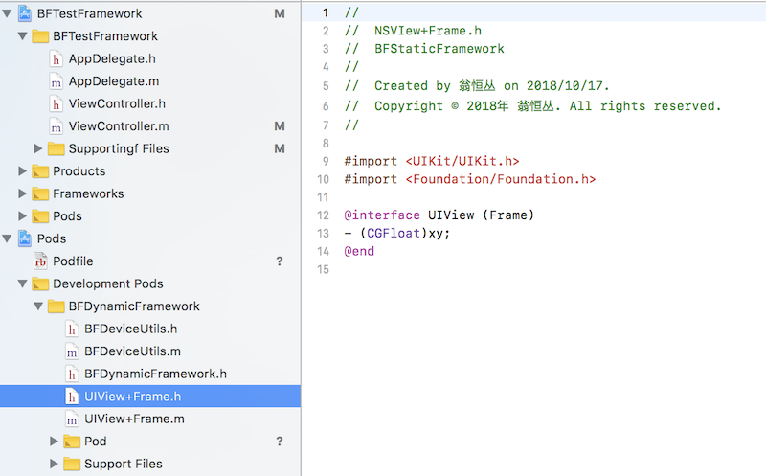
Task: Expand the Frameworks group triangle
Action: [22, 193]
